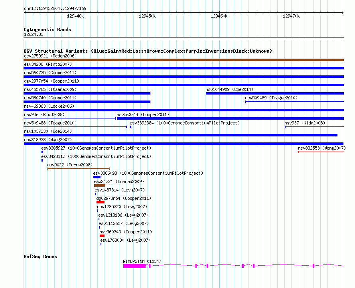Click the esv2759921 (Redon2006) brown variant bar
This screenshot has height=288, width=355.
[x=183, y=60]
